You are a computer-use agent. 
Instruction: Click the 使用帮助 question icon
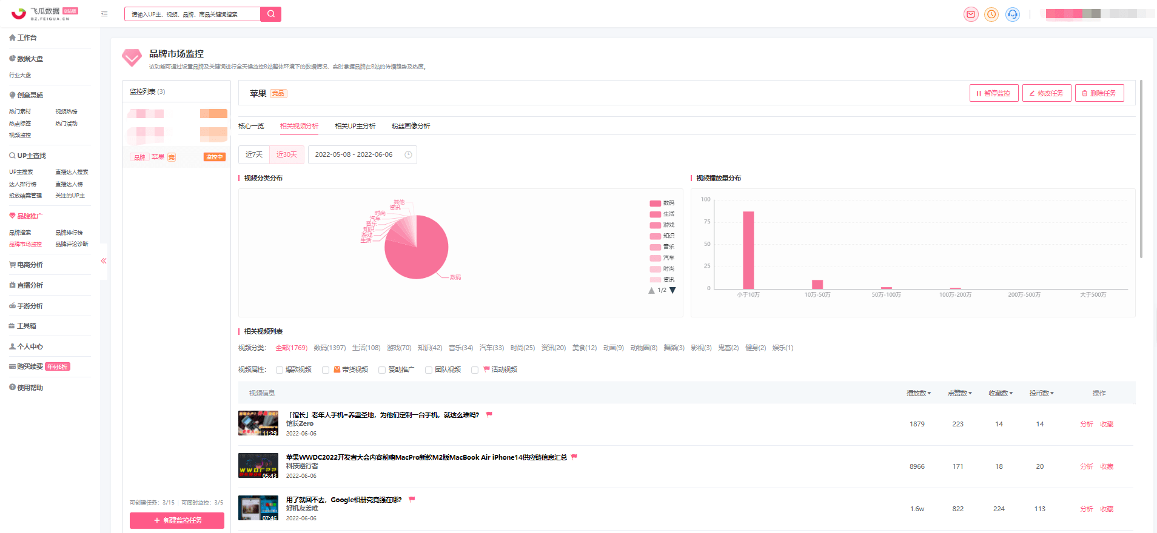pyautogui.click(x=12, y=388)
